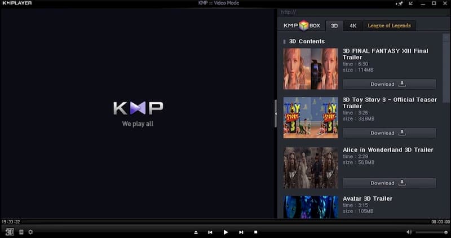
Task: Start playback with the play button
Action: 226,232
